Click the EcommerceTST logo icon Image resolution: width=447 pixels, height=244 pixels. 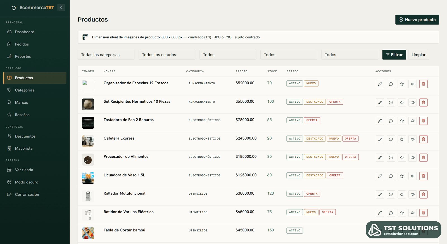point(14,8)
